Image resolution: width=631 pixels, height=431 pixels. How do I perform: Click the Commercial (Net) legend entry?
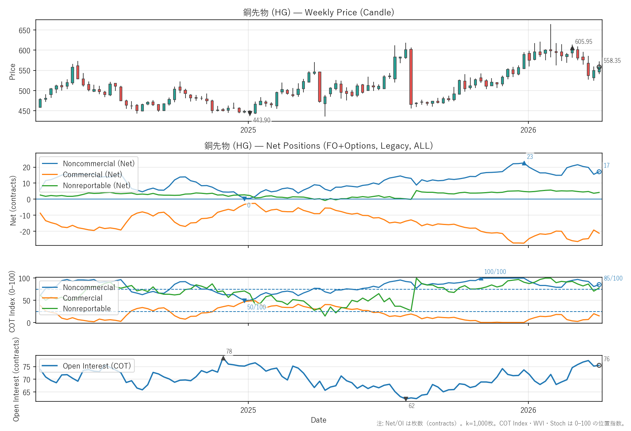tap(92, 175)
